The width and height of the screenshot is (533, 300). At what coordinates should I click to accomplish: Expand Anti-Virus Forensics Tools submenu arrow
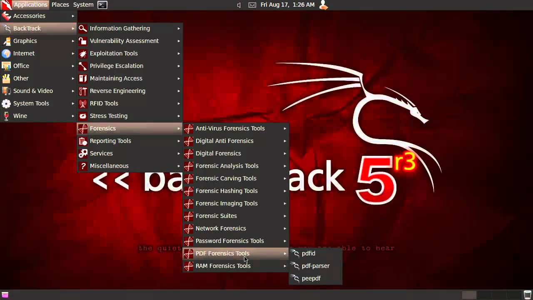coord(285,128)
